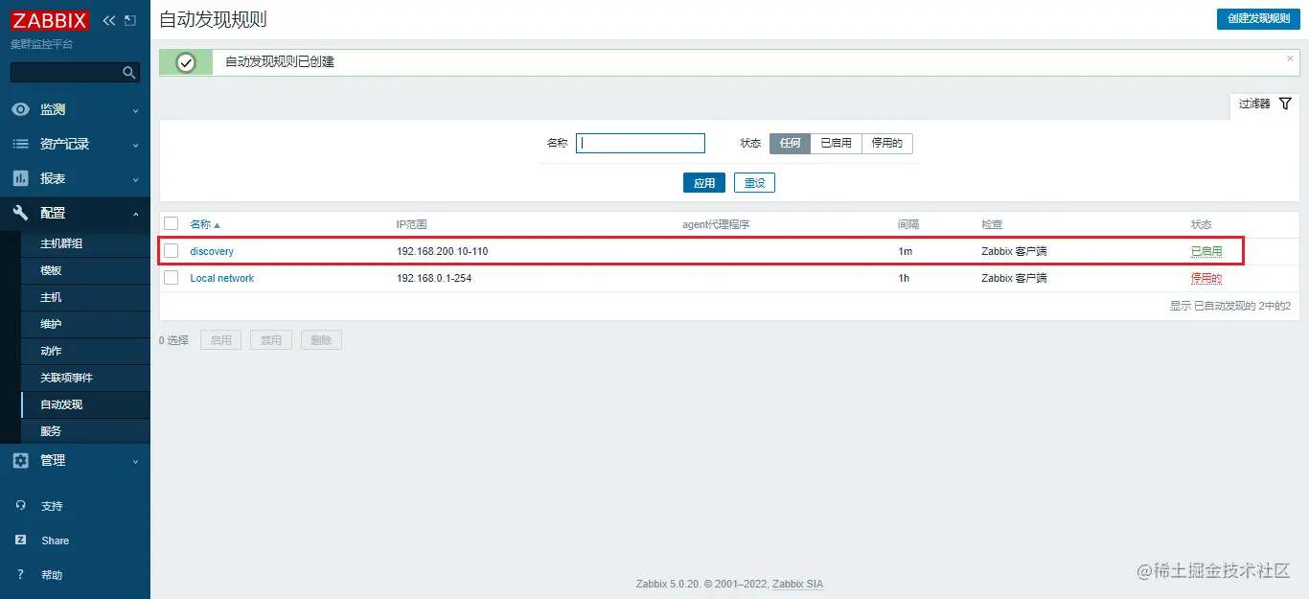Click the green success checkmark icon
The image size is (1309, 599).
pyautogui.click(x=186, y=62)
